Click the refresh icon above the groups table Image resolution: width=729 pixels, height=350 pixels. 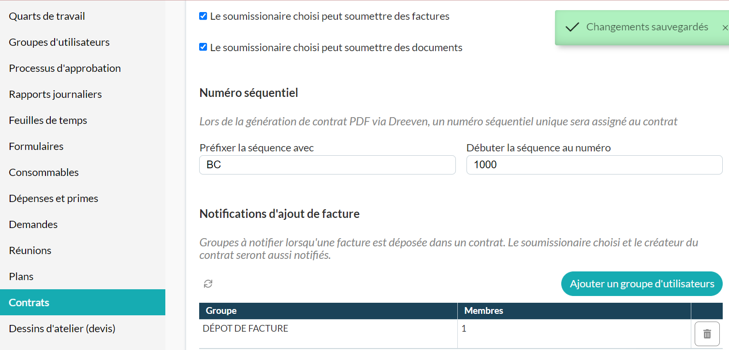208,284
